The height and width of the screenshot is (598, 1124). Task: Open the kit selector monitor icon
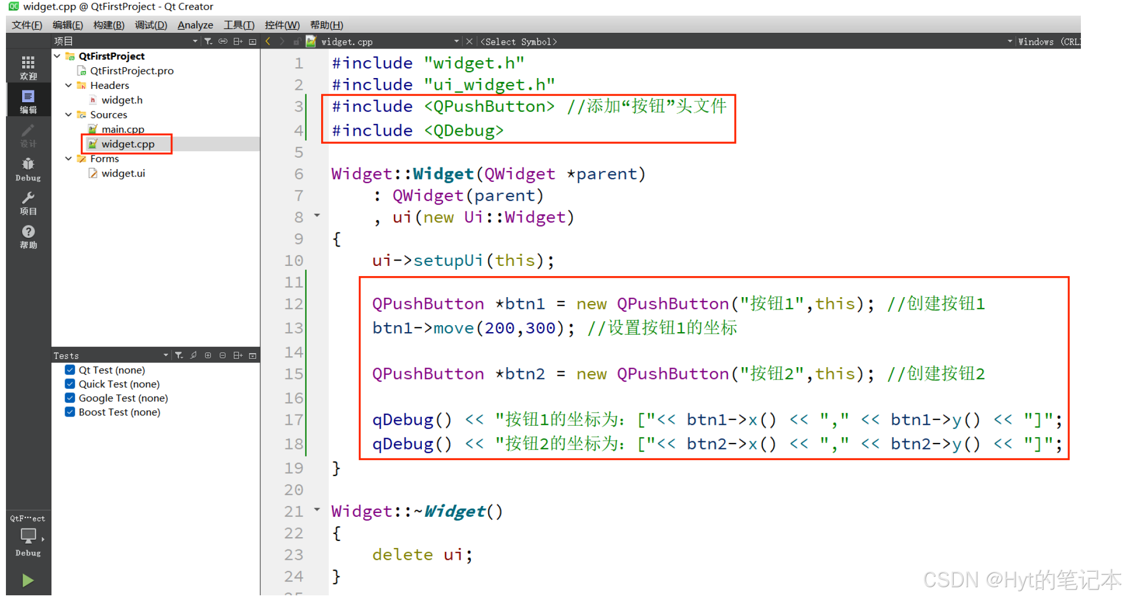[x=28, y=536]
